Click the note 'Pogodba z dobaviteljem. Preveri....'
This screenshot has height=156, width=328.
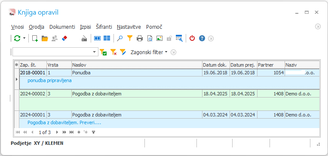[x=64, y=123]
